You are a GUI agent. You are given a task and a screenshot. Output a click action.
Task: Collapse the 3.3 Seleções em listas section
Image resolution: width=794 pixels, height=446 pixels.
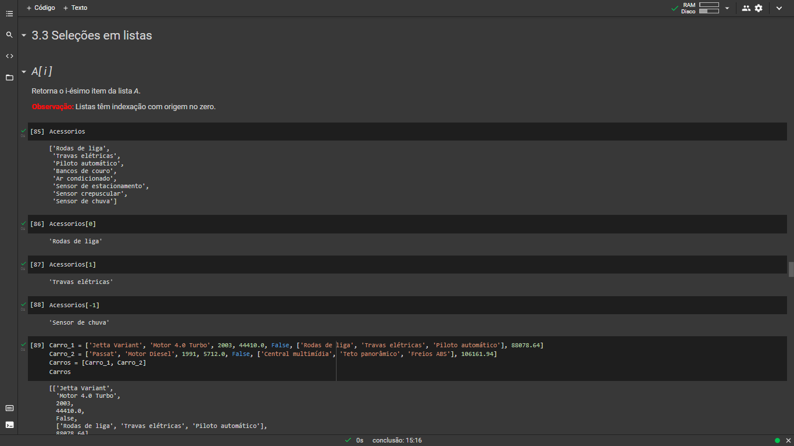[24, 35]
